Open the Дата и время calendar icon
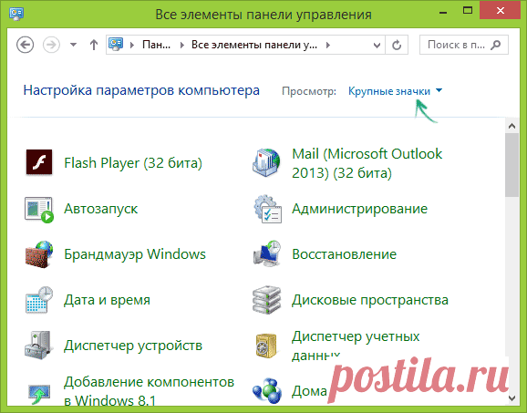 [39, 300]
